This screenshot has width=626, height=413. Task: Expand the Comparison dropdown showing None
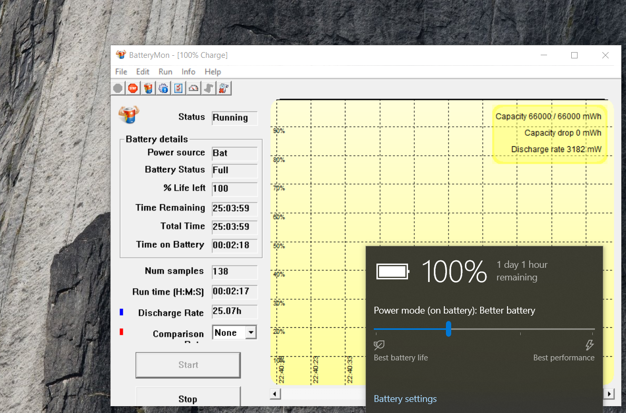click(251, 333)
